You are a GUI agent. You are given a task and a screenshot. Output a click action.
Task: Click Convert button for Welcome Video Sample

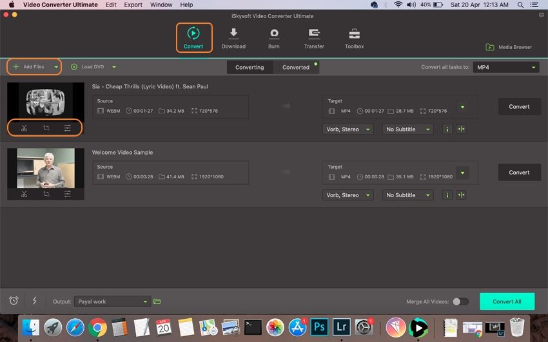click(x=520, y=173)
